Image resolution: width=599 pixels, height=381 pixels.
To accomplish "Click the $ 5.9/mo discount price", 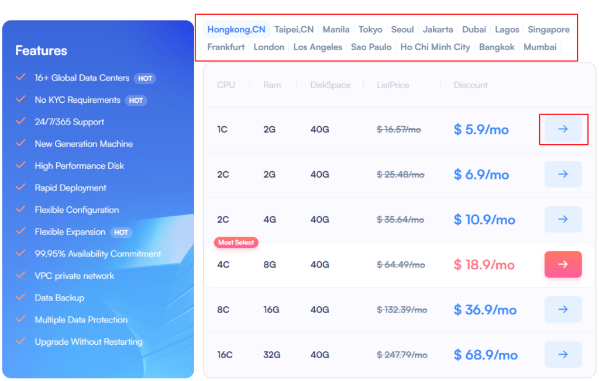I will click(481, 129).
